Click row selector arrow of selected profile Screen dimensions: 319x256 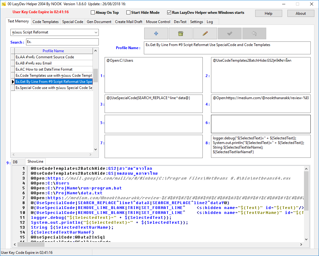[x=13, y=82]
